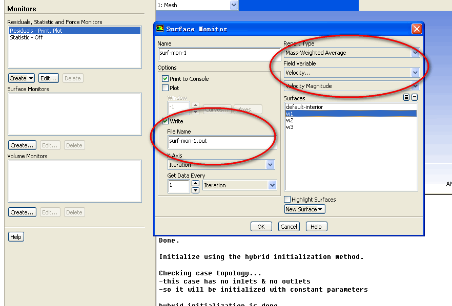Click Edit... under residuals monitors
Screen dimensions: 452x306
point(48,78)
